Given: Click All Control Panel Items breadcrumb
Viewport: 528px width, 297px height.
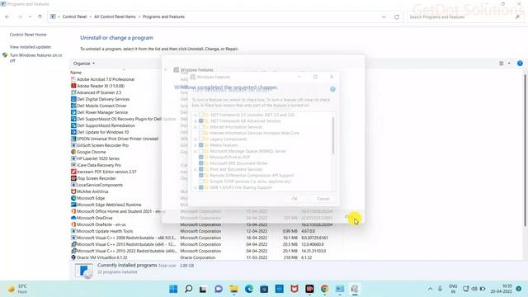Looking at the screenshot, I should click(115, 16).
